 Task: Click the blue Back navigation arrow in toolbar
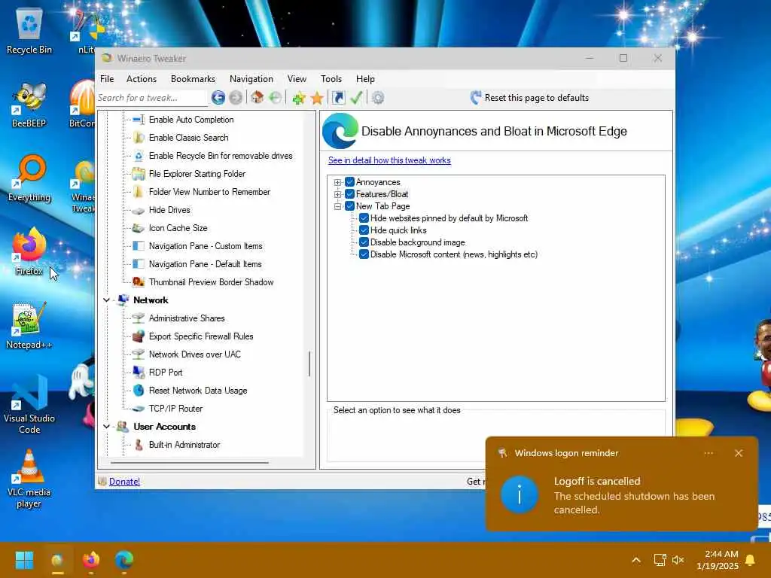click(218, 98)
